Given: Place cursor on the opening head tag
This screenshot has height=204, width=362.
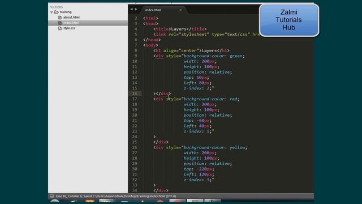Looking at the screenshot, I should pyautogui.click(x=150, y=24).
